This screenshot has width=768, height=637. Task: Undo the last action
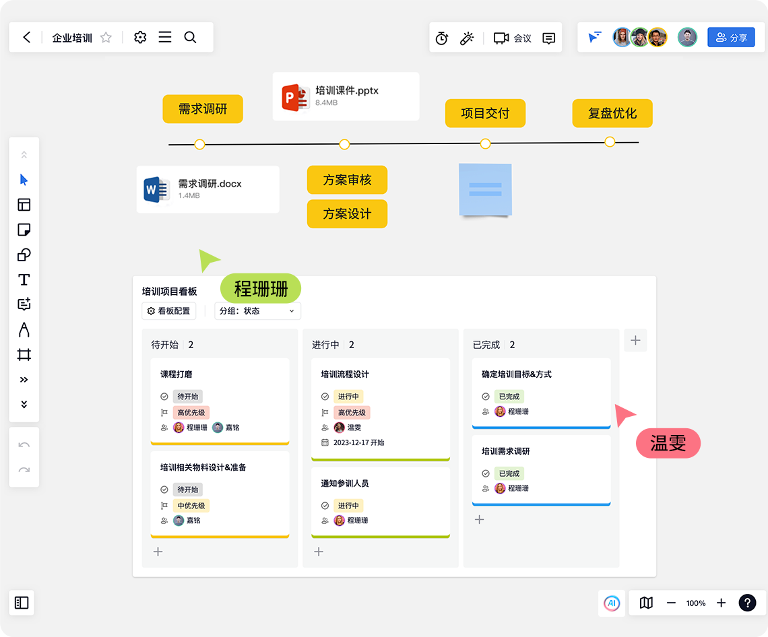[24, 444]
